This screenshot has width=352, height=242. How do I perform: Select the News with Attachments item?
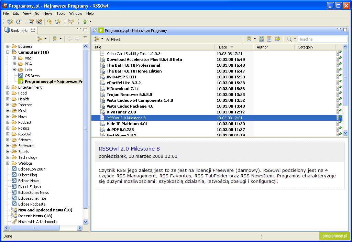(37, 222)
